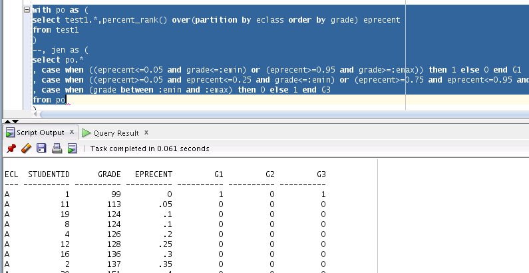The height and width of the screenshot is (273, 529).
Task: Close the Query Result tab
Action: 146,133
